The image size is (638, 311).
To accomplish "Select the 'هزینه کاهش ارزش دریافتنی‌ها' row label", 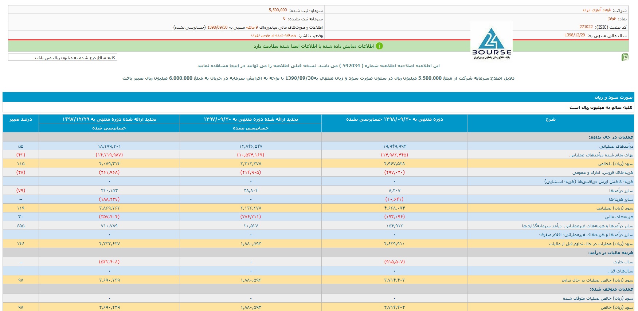I will (x=589, y=182).
